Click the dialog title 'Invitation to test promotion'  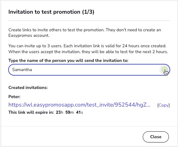pos(44,12)
